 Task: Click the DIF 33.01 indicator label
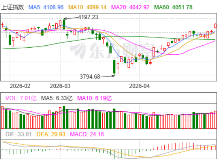point(18,134)
